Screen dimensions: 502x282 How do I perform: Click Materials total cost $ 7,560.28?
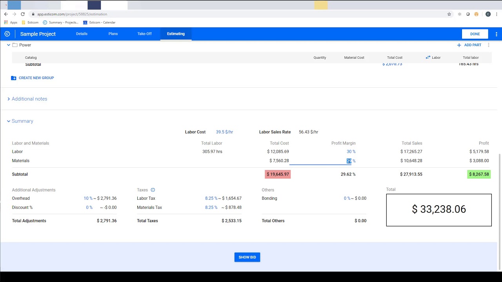click(279, 161)
